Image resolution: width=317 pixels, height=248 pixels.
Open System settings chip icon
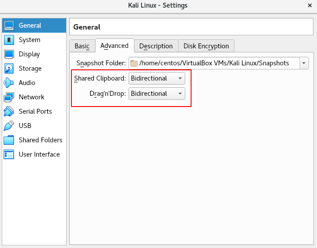click(x=9, y=40)
